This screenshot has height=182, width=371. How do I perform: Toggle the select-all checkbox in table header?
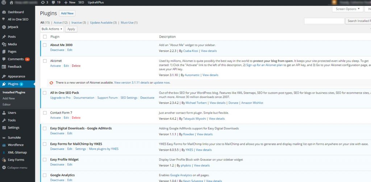pos(45,37)
